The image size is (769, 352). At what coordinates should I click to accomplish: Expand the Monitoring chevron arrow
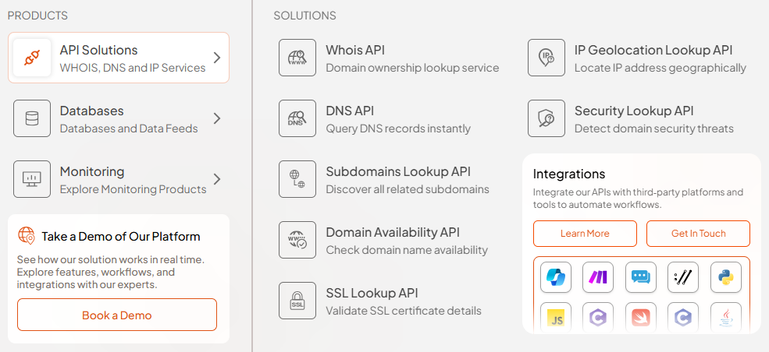click(217, 179)
